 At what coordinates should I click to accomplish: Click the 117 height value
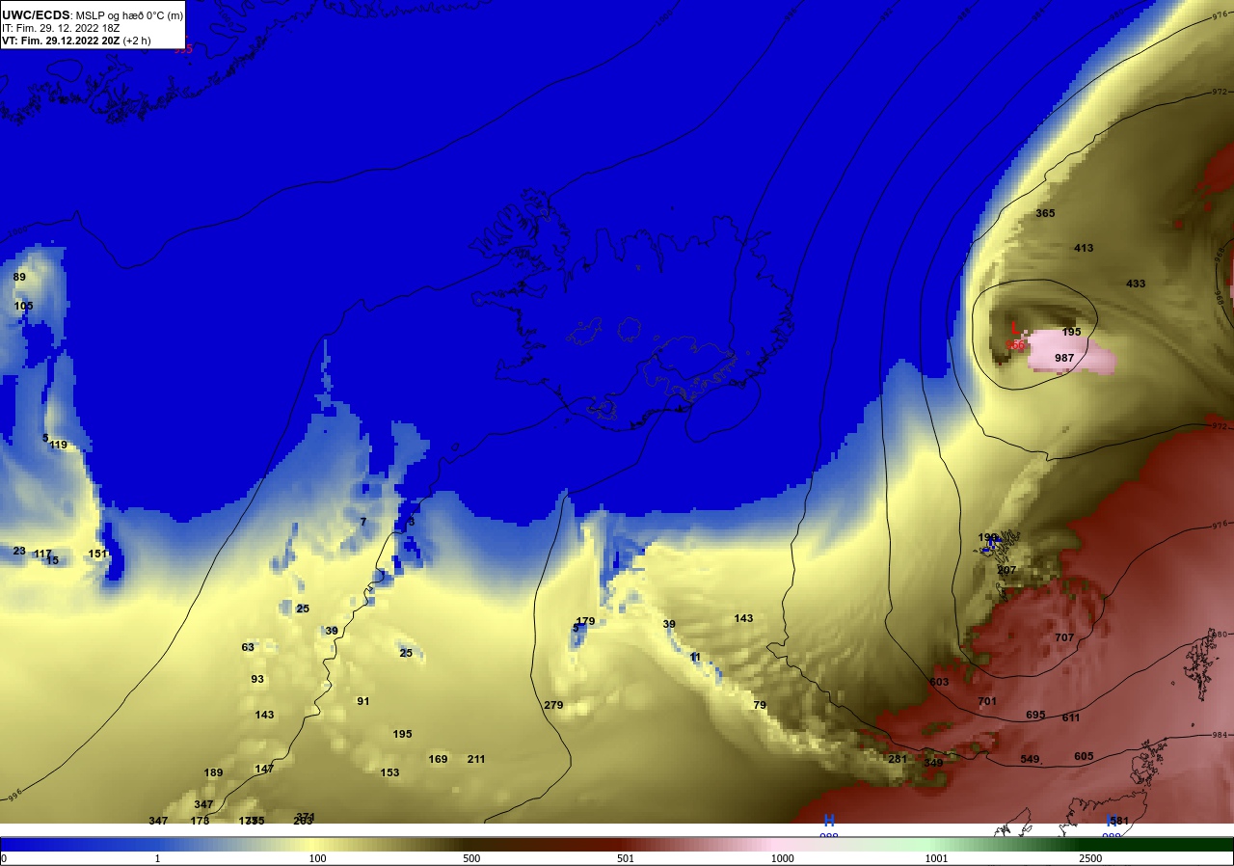click(x=42, y=554)
